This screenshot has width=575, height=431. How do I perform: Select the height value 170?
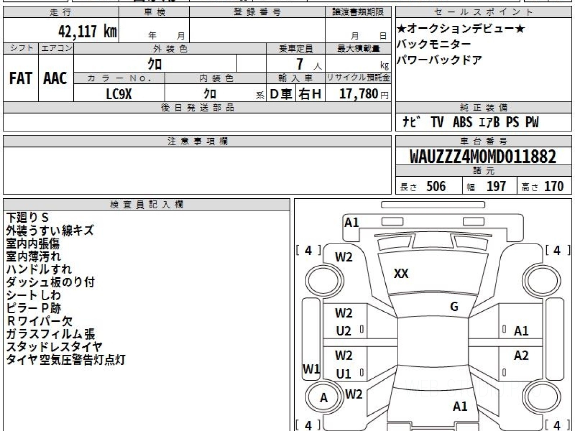(554, 186)
